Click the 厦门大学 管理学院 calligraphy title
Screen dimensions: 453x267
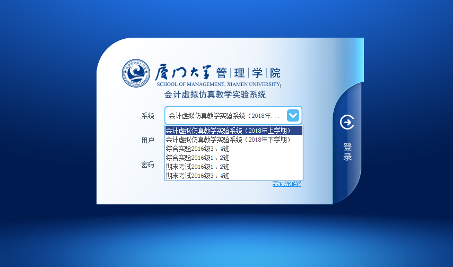(218, 72)
